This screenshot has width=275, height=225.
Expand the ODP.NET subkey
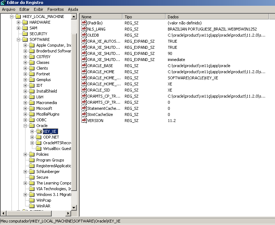tap(32, 137)
